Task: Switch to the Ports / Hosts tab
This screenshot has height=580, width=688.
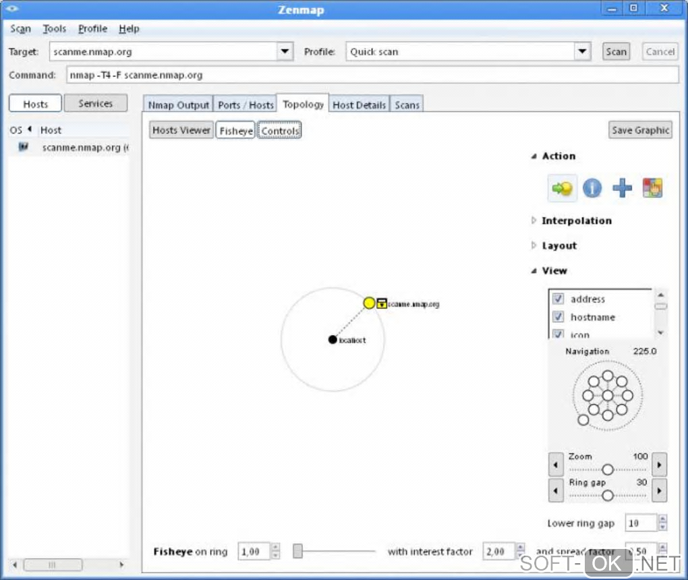Action: pyautogui.click(x=246, y=105)
